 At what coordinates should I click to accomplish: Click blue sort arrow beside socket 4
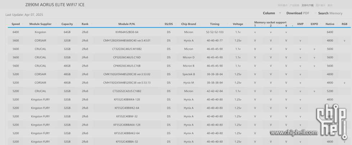pyautogui.click(x=292, y=26)
